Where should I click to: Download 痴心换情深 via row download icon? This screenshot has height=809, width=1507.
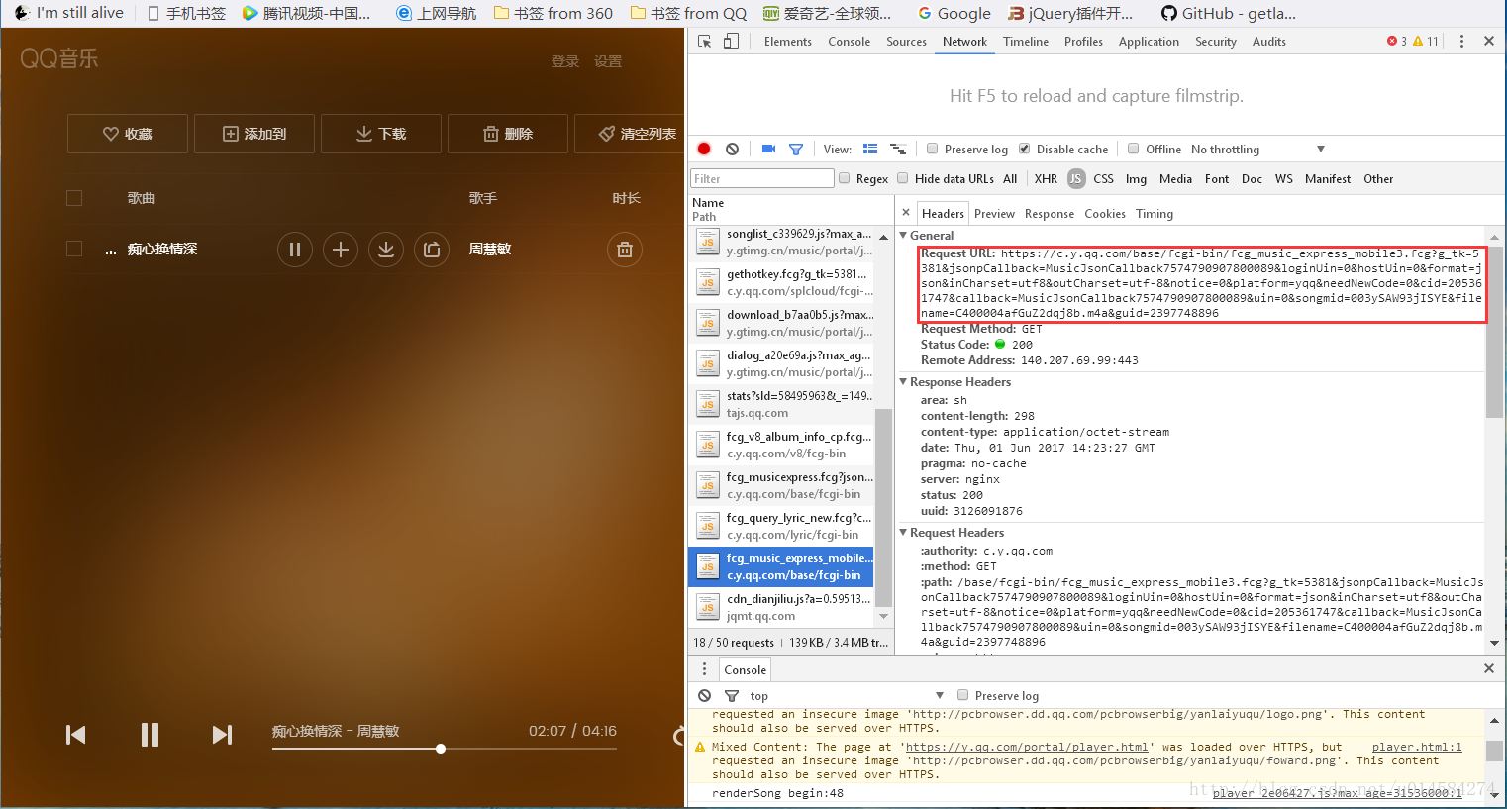pyautogui.click(x=386, y=250)
